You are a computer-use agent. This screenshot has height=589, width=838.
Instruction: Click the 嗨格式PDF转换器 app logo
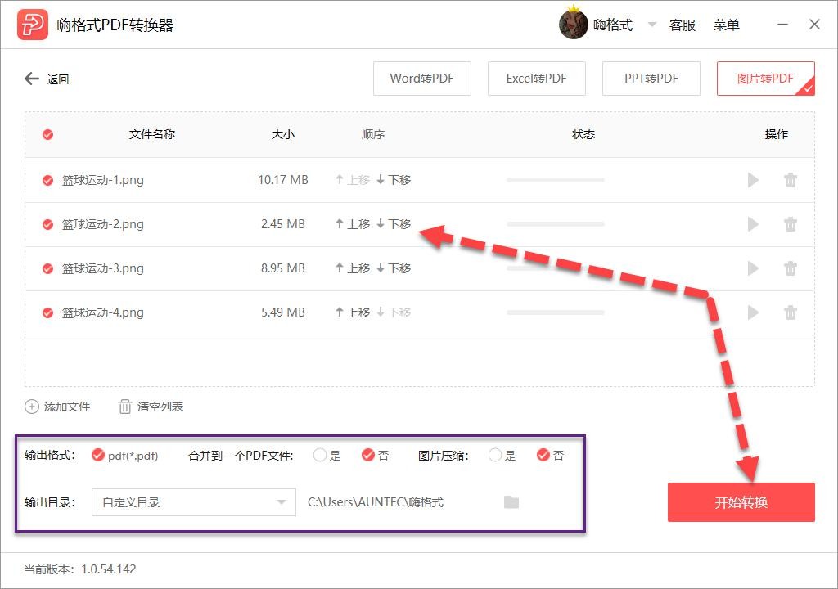[x=33, y=25]
